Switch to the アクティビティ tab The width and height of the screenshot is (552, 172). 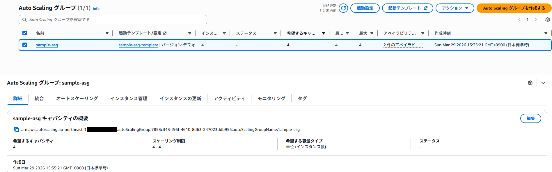tap(229, 98)
